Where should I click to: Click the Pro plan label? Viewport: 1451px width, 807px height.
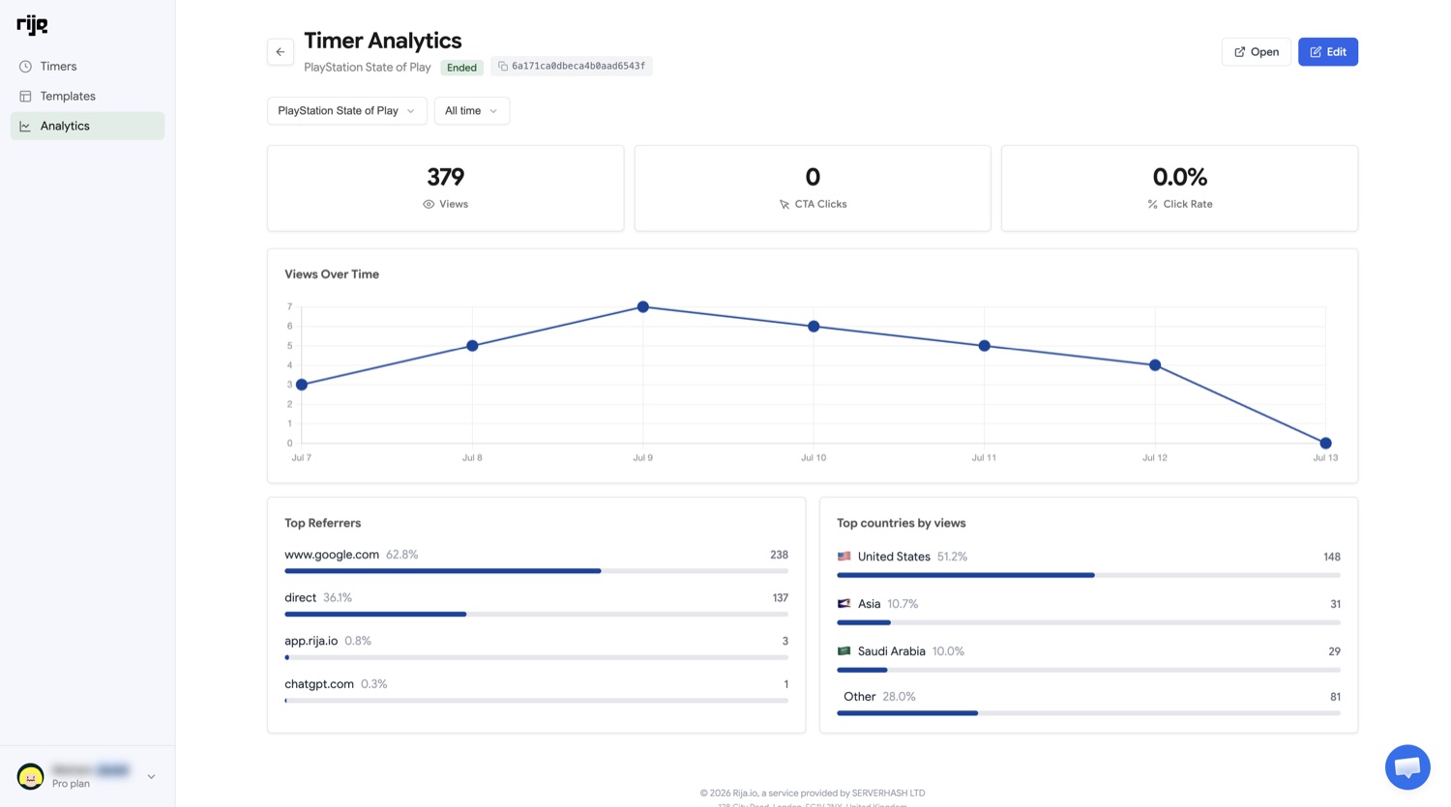(71, 784)
